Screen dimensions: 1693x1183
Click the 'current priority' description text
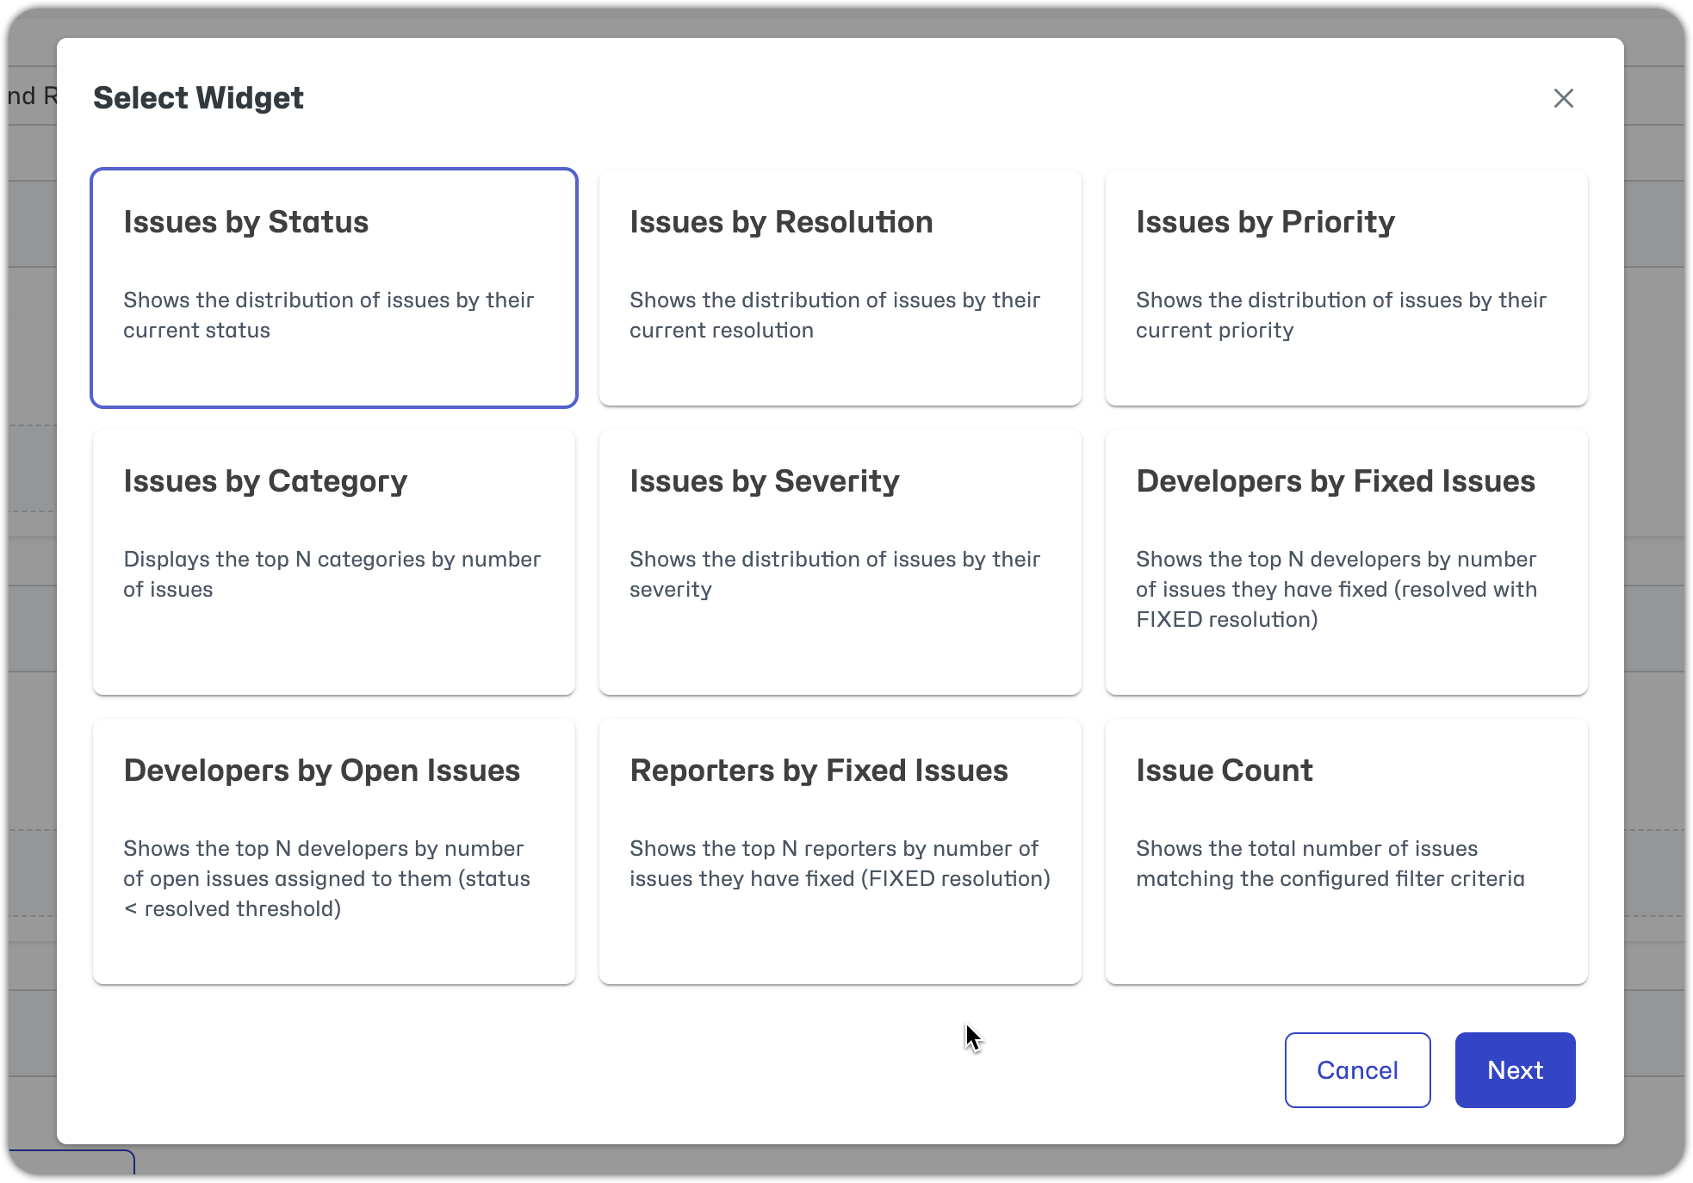[1214, 331]
